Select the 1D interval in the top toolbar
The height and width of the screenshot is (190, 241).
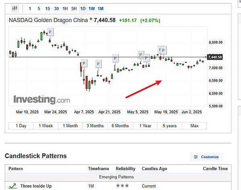pos(83,8)
